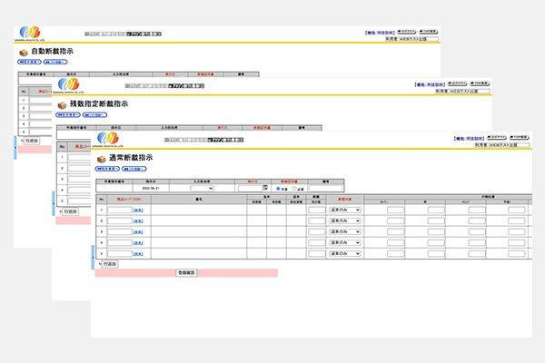Click second blue pill button under 自動断裁指示 title
Viewport: 545px width, 363px height.
point(55,63)
